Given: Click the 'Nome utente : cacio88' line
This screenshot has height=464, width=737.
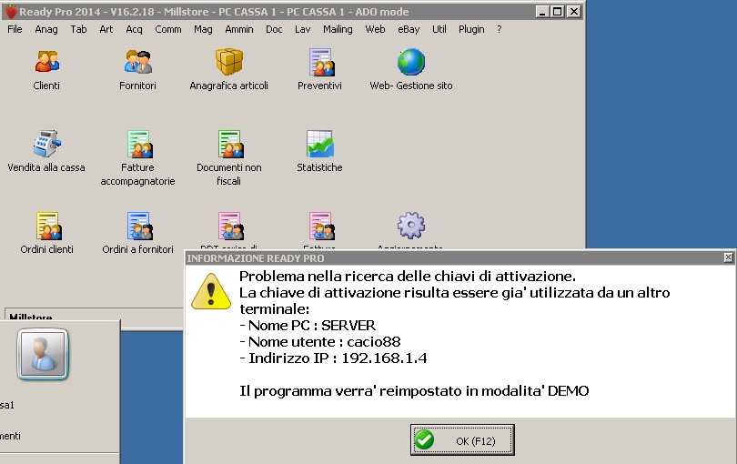Looking at the screenshot, I should [320, 342].
